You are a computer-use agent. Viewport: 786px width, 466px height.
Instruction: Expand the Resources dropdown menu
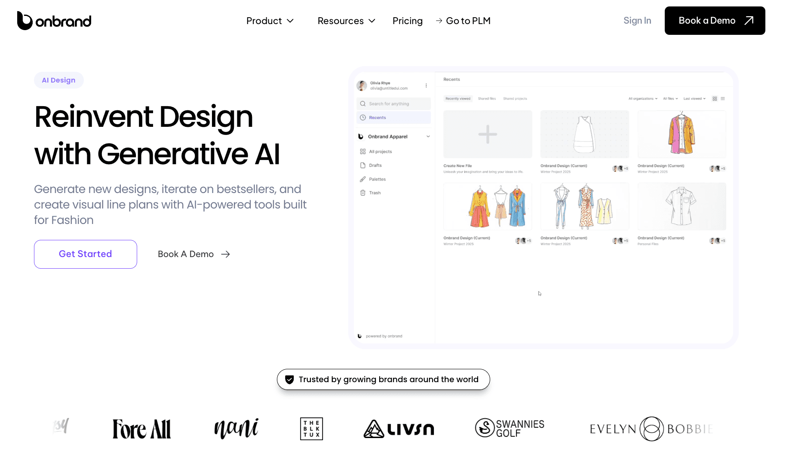click(347, 21)
